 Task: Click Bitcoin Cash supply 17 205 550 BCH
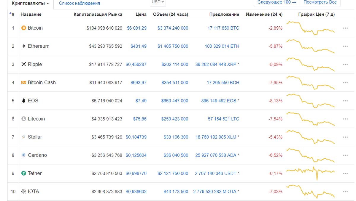click(223, 83)
